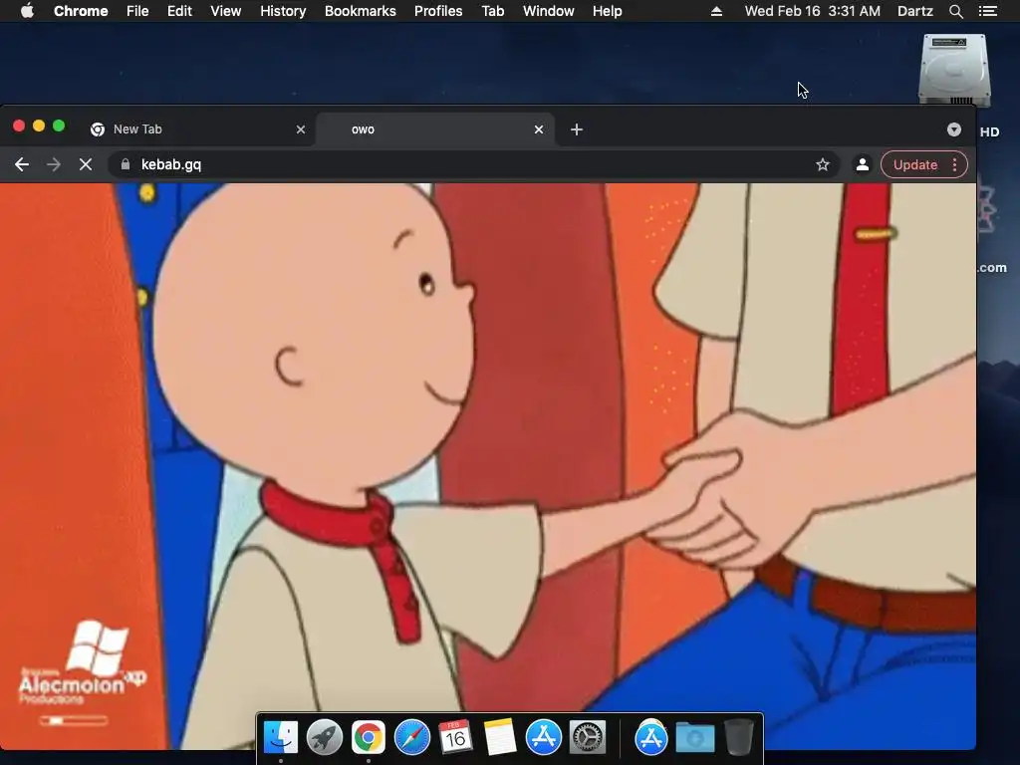Open the Trash in the Dock

(x=739, y=738)
